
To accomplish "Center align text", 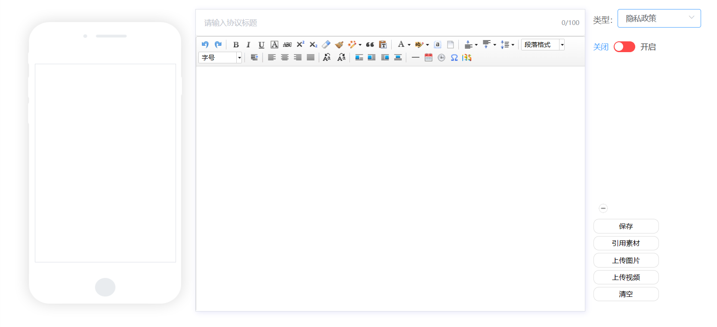I will point(285,57).
